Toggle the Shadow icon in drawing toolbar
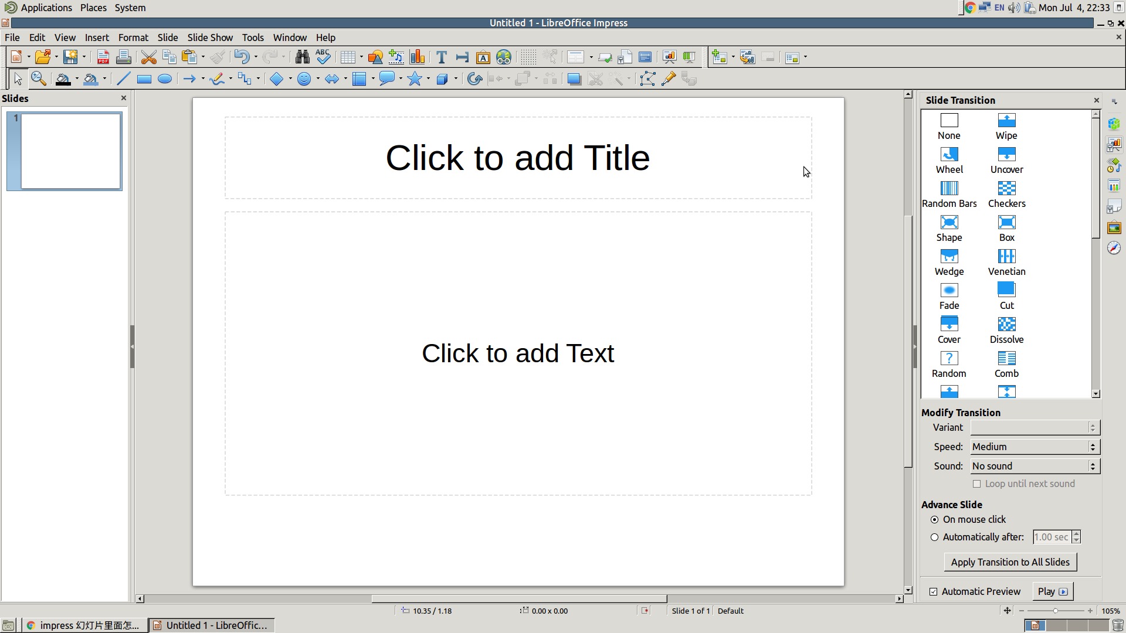The height and width of the screenshot is (633, 1126). click(x=575, y=79)
